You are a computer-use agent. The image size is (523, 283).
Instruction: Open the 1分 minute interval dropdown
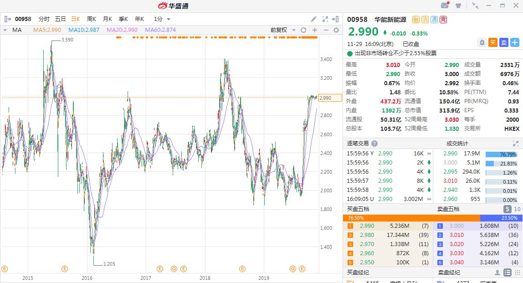(x=162, y=19)
